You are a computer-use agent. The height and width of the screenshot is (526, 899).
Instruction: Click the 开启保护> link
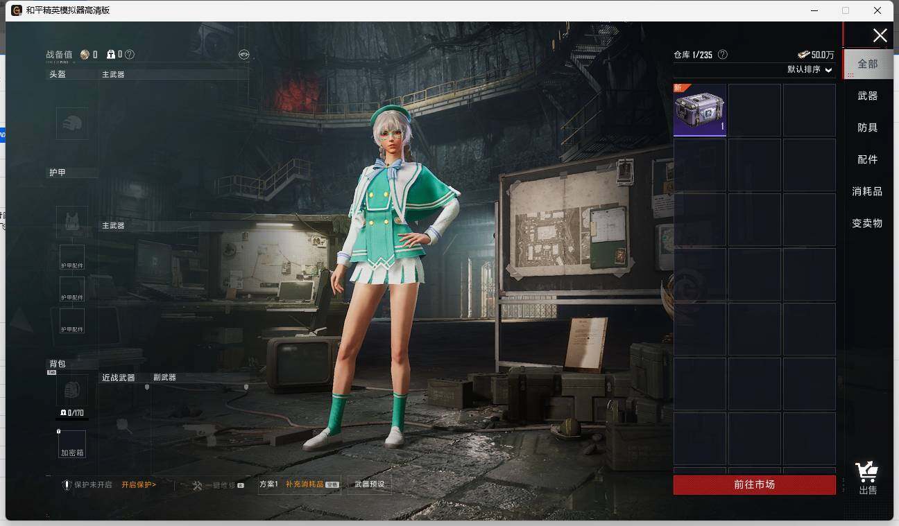[139, 485]
